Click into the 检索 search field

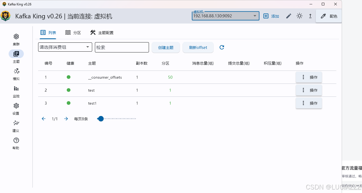click(x=122, y=47)
